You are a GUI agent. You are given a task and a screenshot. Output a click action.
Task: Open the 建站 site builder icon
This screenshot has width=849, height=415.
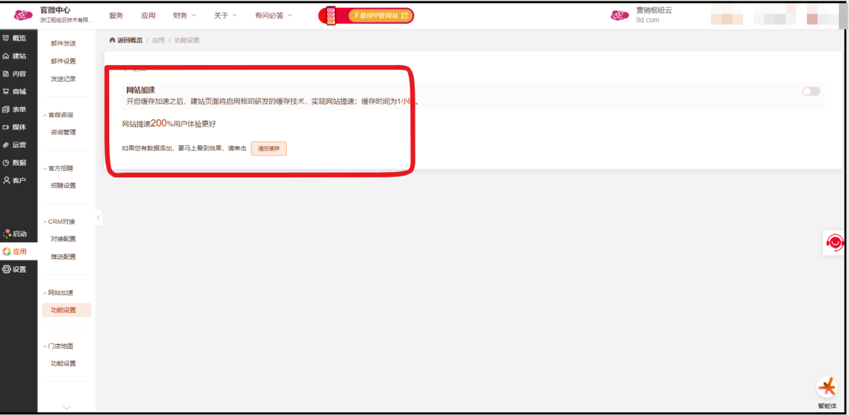(6, 56)
